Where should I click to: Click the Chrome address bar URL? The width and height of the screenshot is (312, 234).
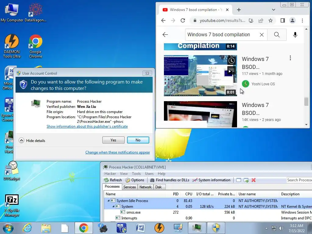click(x=222, y=20)
